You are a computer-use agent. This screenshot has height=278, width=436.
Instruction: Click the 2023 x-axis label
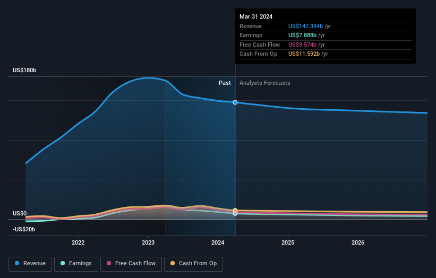(148, 243)
